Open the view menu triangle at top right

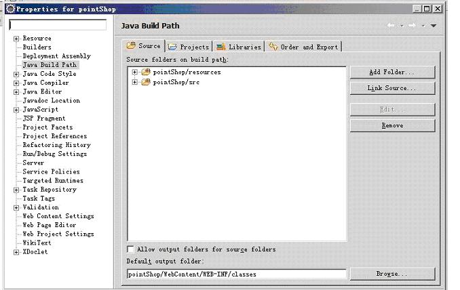[x=434, y=26]
